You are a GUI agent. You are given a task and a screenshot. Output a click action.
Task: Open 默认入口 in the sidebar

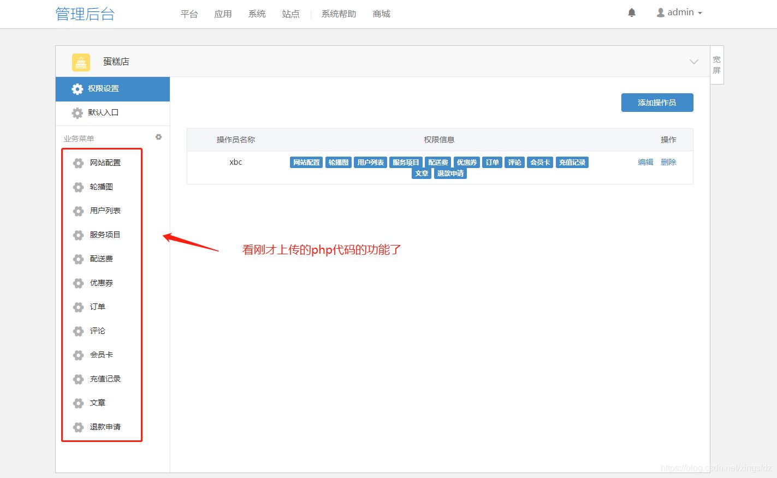click(x=103, y=113)
